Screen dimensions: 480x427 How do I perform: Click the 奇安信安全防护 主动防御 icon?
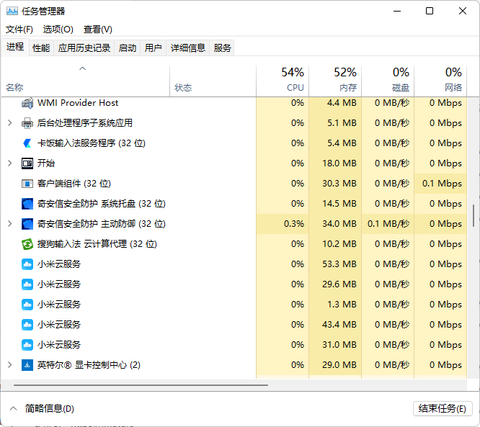(x=27, y=224)
